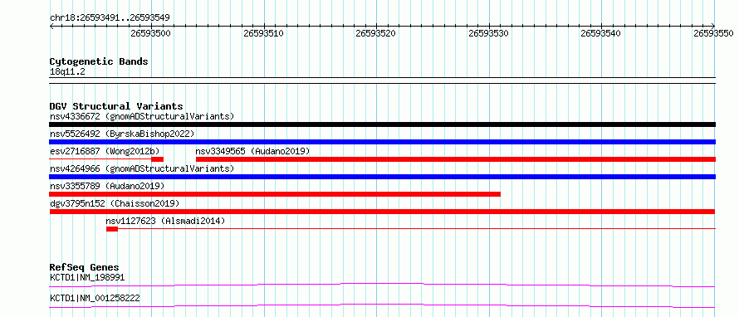The width and height of the screenshot is (739, 317).
Task: Open the DGV Structural Variants track heading
Action: pyautogui.click(x=116, y=106)
